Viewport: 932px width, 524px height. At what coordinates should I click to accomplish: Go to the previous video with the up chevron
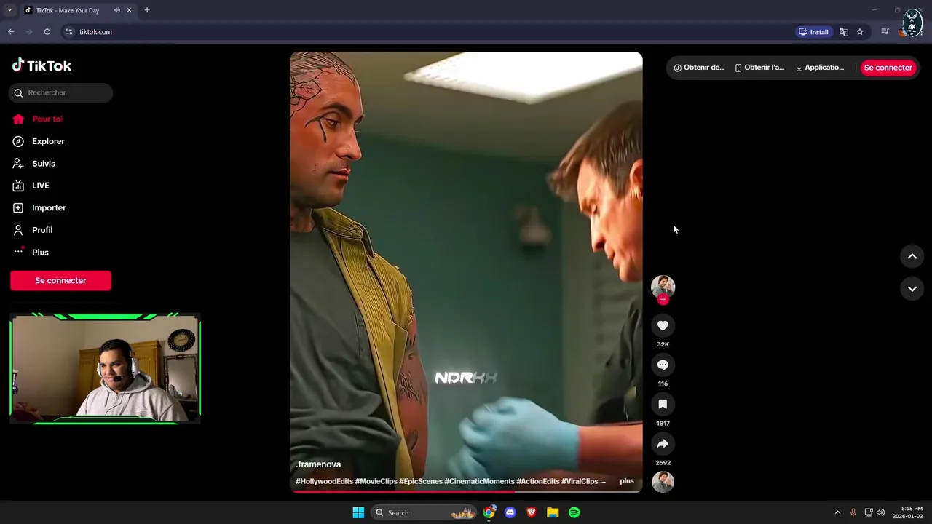coord(912,256)
